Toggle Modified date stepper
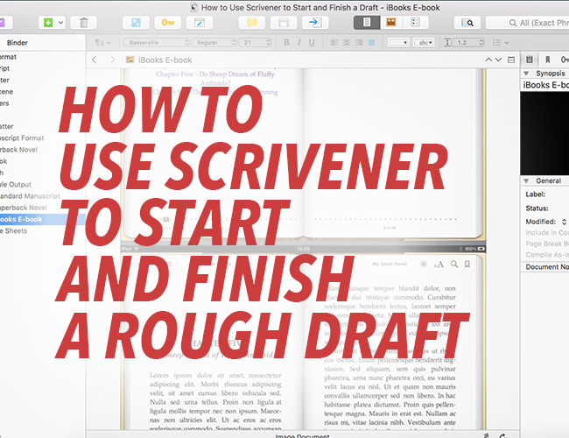 coord(564,222)
